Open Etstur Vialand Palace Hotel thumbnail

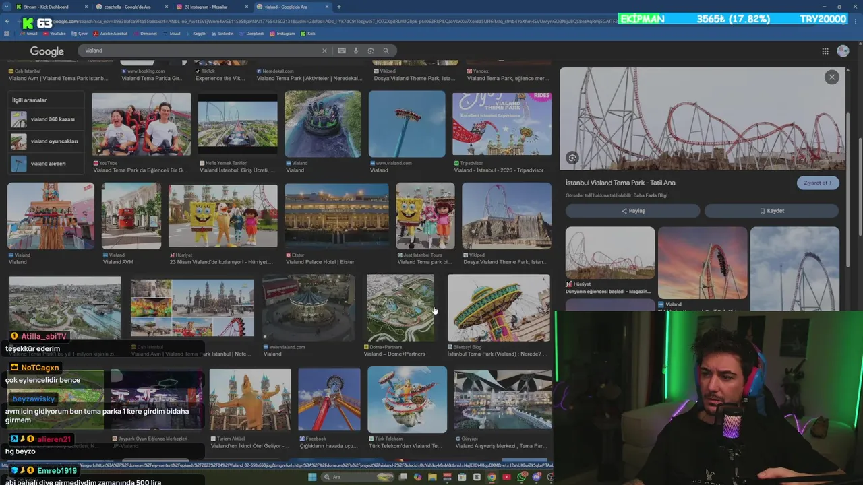pyautogui.click(x=336, y=216)
